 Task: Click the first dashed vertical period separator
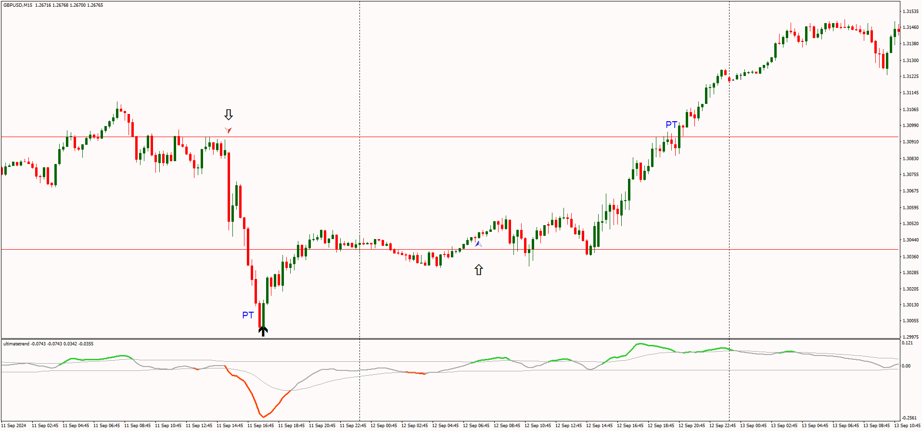point(359,144)
